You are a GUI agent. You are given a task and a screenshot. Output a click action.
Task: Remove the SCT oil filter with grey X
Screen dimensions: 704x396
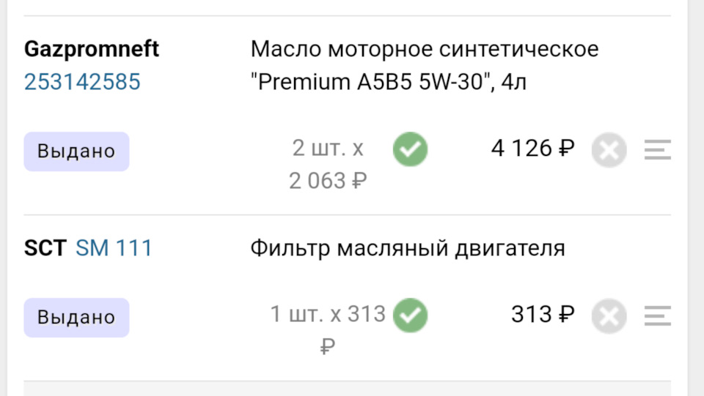609,317
